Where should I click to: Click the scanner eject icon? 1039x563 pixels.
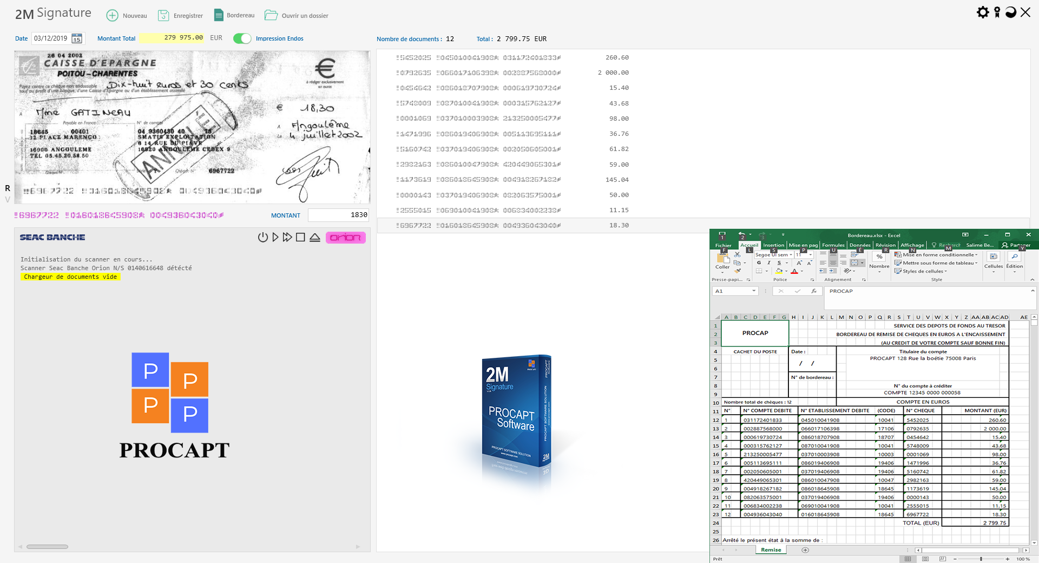pos(315,238)
